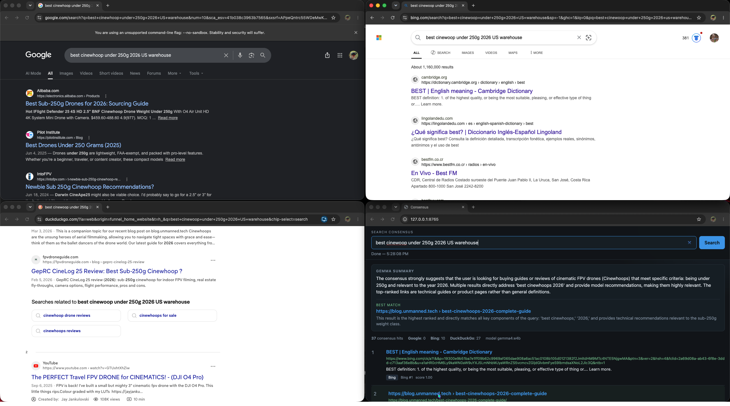Select related search cinewhoop drone reviews
The width and height of the screenshot is (730, 406).
click(x=76, y=316)
